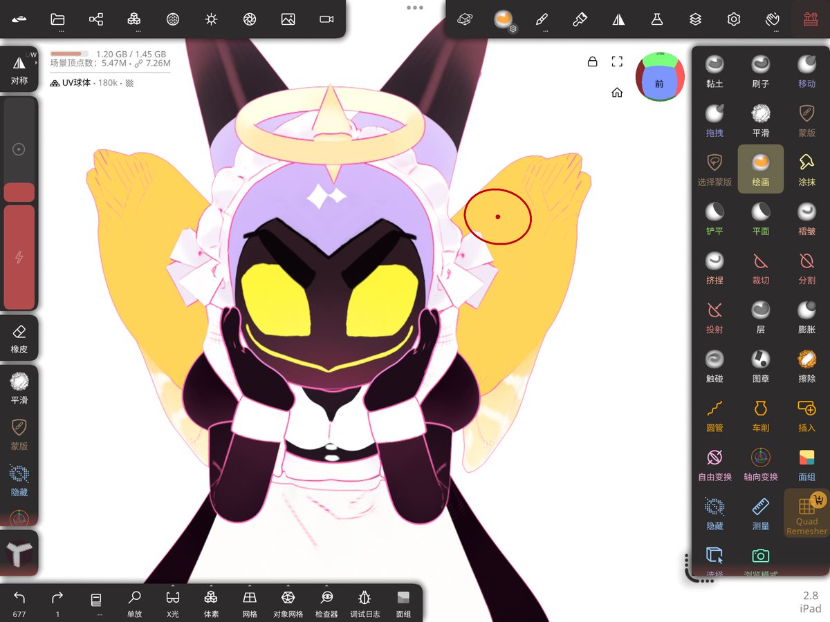This screenshot has height=622, width=830.
Task: Select 蒙版 tool in right tool panel
Action: 806,120
